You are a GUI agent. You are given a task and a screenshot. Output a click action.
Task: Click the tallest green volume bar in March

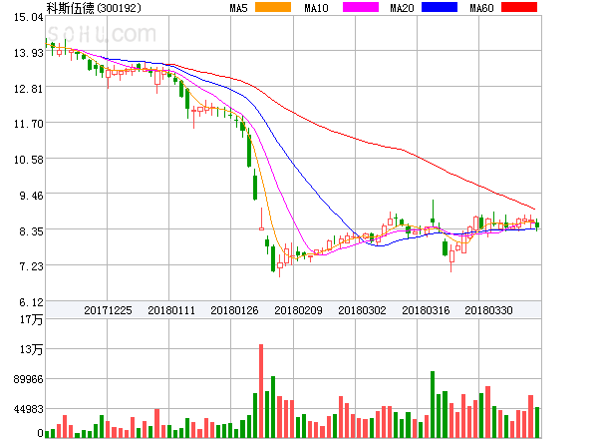[433, 404]
